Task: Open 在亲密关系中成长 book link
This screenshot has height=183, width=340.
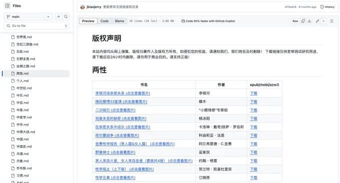Action: coord(122,127)
